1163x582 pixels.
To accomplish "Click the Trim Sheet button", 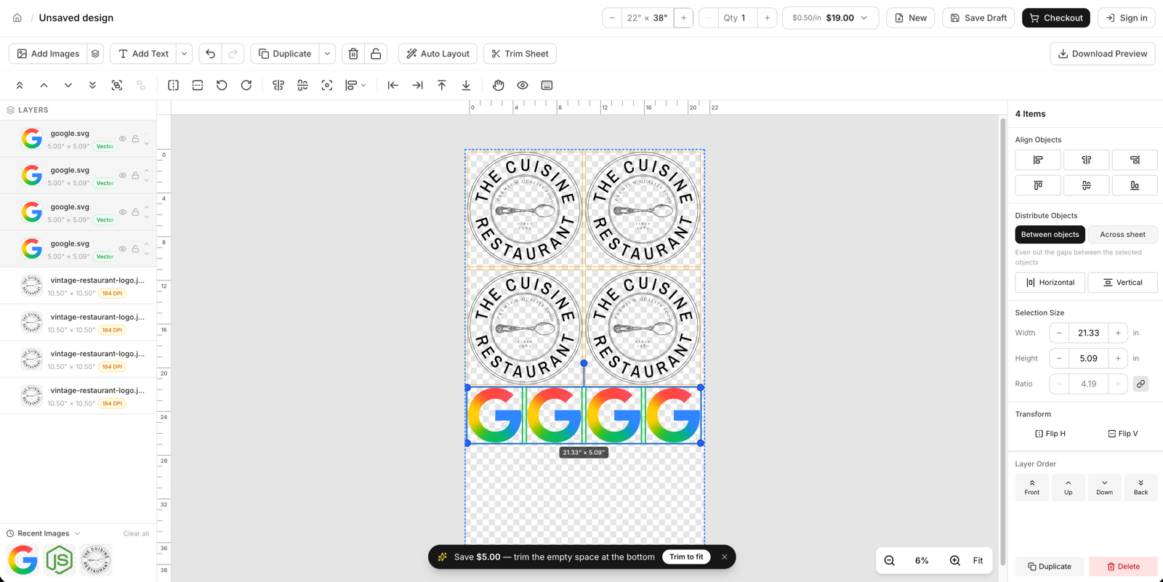I will (x=520, y=54).
